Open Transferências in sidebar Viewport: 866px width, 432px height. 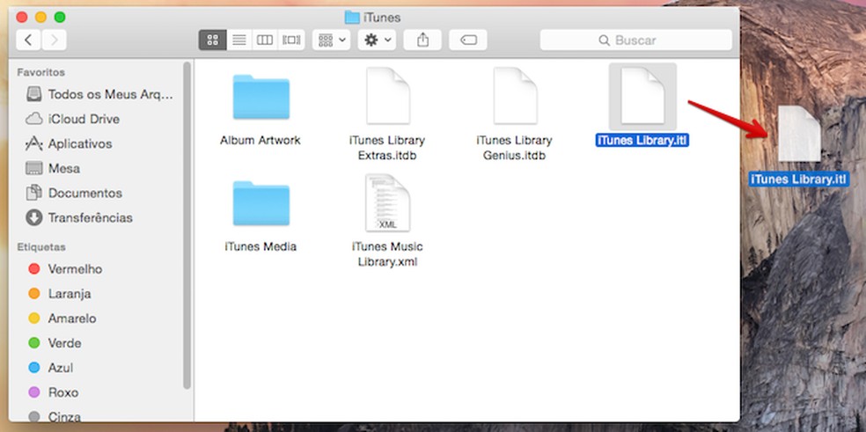pos(79,217)
